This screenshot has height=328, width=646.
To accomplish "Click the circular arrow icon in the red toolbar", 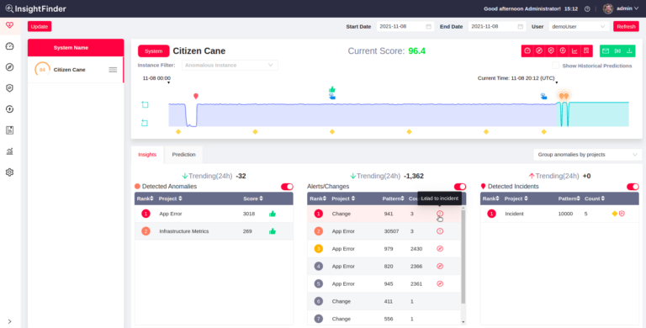I will (563, 51).
